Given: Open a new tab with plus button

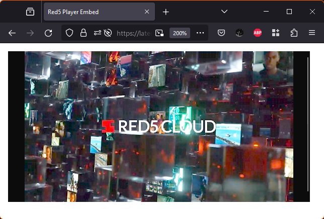Looking at the screenshot, I should (166, 12).
